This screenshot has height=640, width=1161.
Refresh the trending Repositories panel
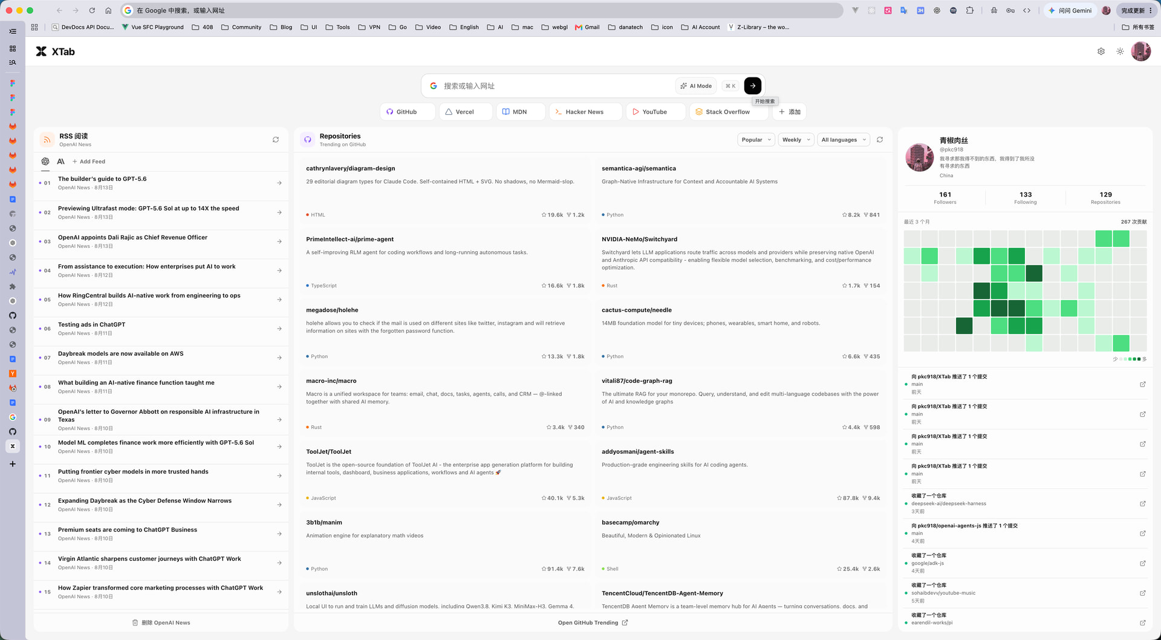pyautogui.click(x=880, y=140)
